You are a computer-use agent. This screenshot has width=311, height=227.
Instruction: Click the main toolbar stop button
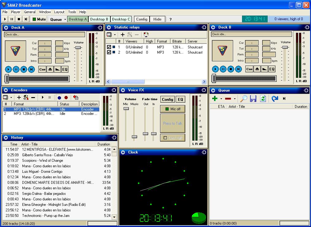[x=19, y=19]
